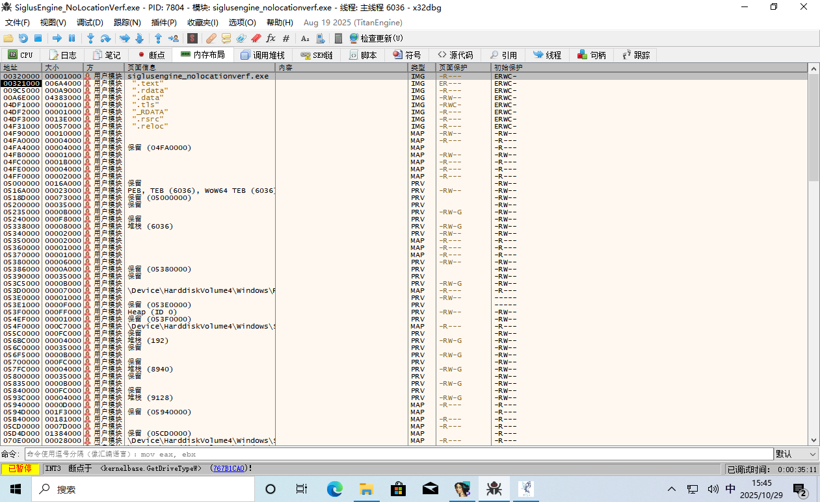Click the Step Over toolbar icon

pos(105,38)
